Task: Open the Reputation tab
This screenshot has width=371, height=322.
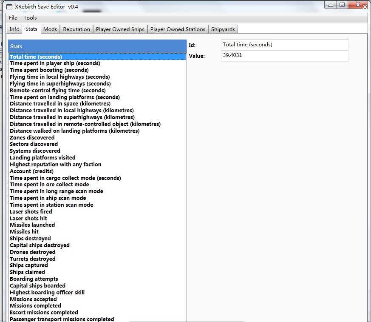Action: pos(76,29)
